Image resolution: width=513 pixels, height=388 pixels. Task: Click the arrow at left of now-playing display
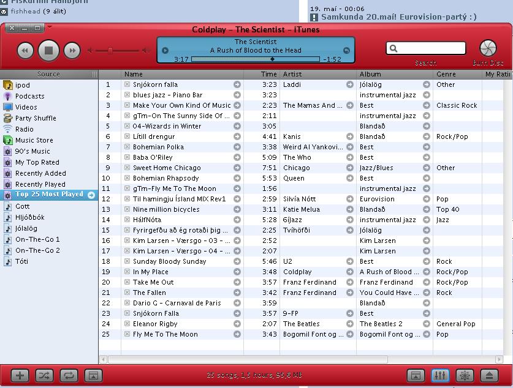click(165, 50)
